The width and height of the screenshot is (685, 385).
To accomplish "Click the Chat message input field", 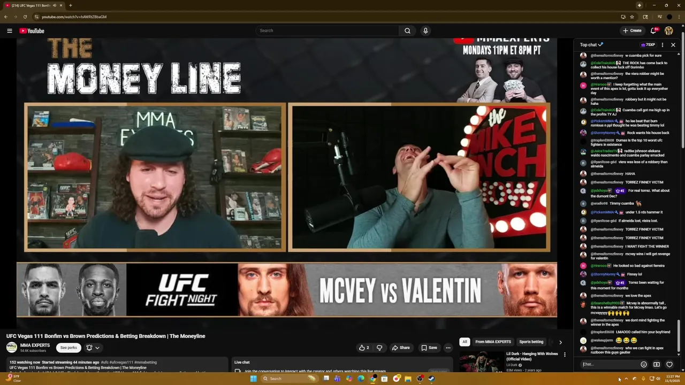I will (610, 364).
